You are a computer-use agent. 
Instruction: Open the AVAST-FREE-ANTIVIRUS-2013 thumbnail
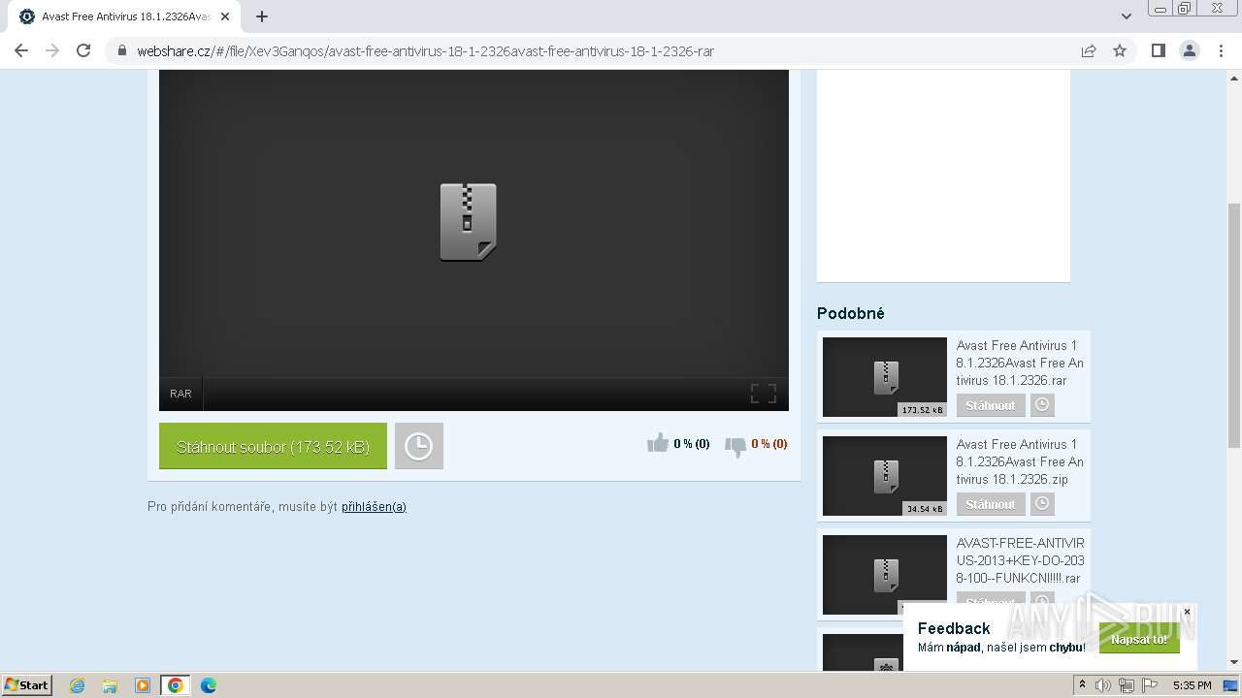tap(885, 575)
